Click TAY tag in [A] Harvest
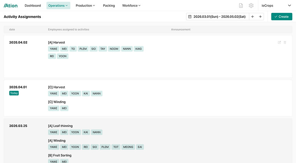This screenshot has height=163, width=296. (x=103, y=49)
